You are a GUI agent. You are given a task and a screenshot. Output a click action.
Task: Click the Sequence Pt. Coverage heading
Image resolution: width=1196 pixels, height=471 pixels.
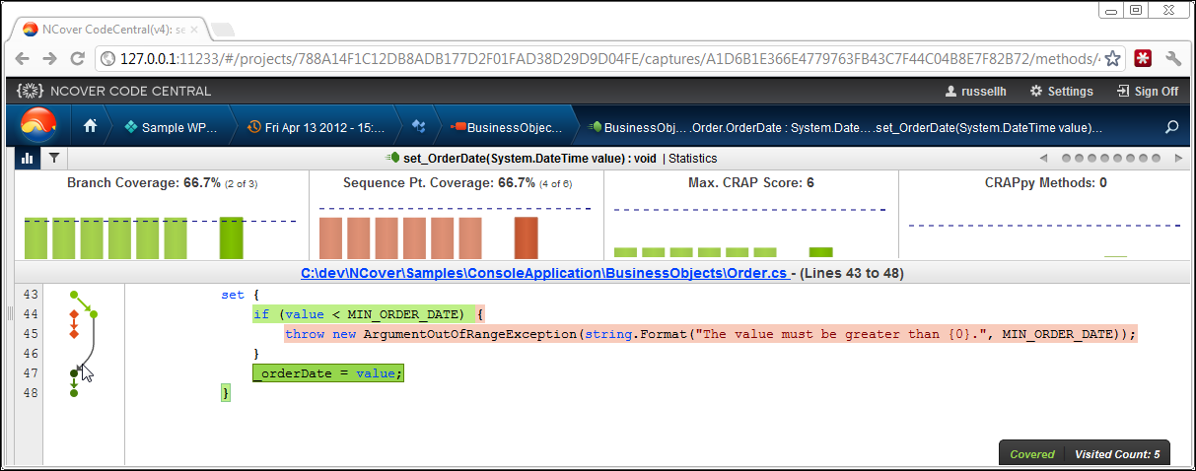pos(456,182)
